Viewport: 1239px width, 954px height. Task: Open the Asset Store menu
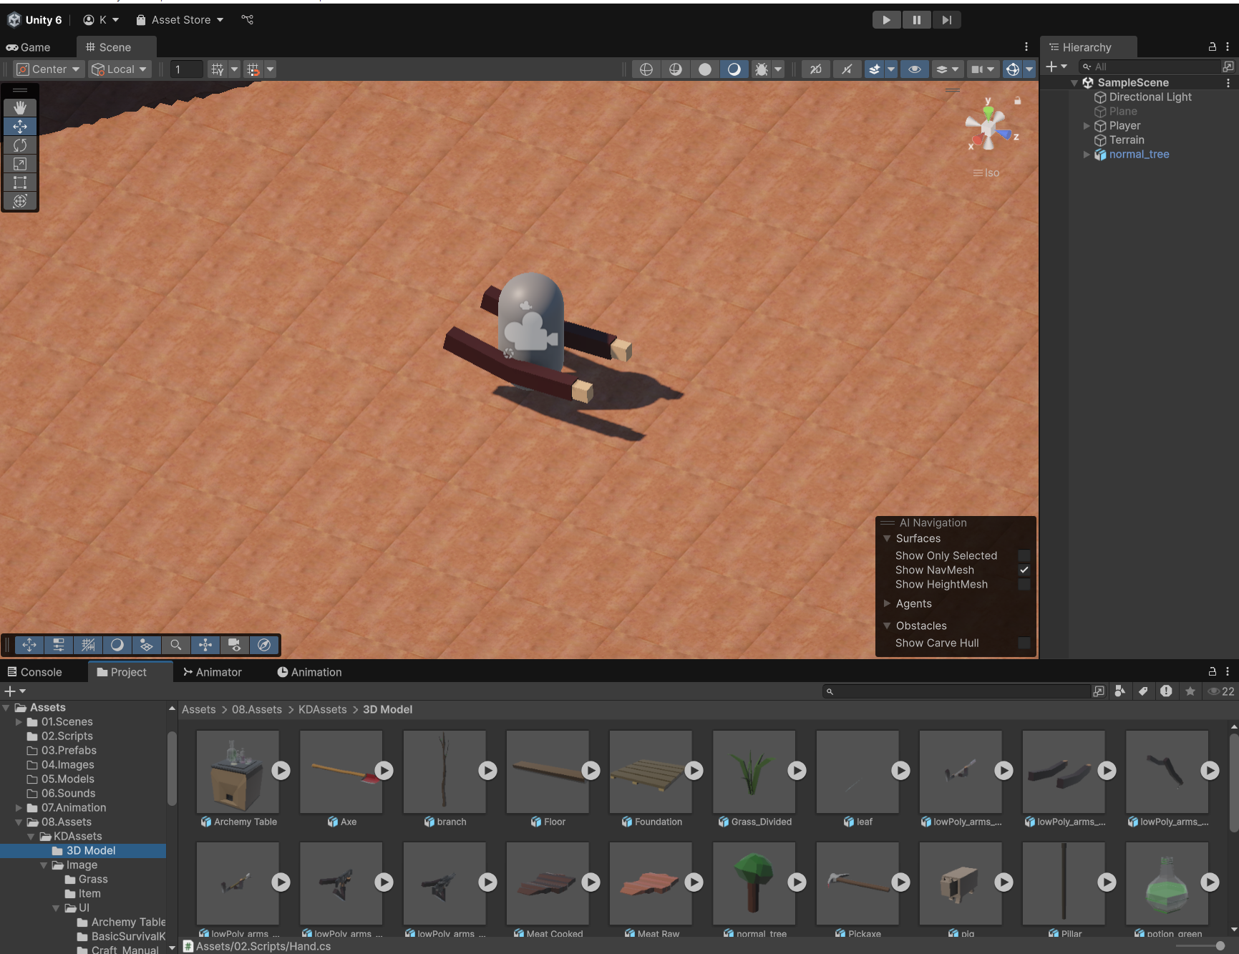pos(180,19)
